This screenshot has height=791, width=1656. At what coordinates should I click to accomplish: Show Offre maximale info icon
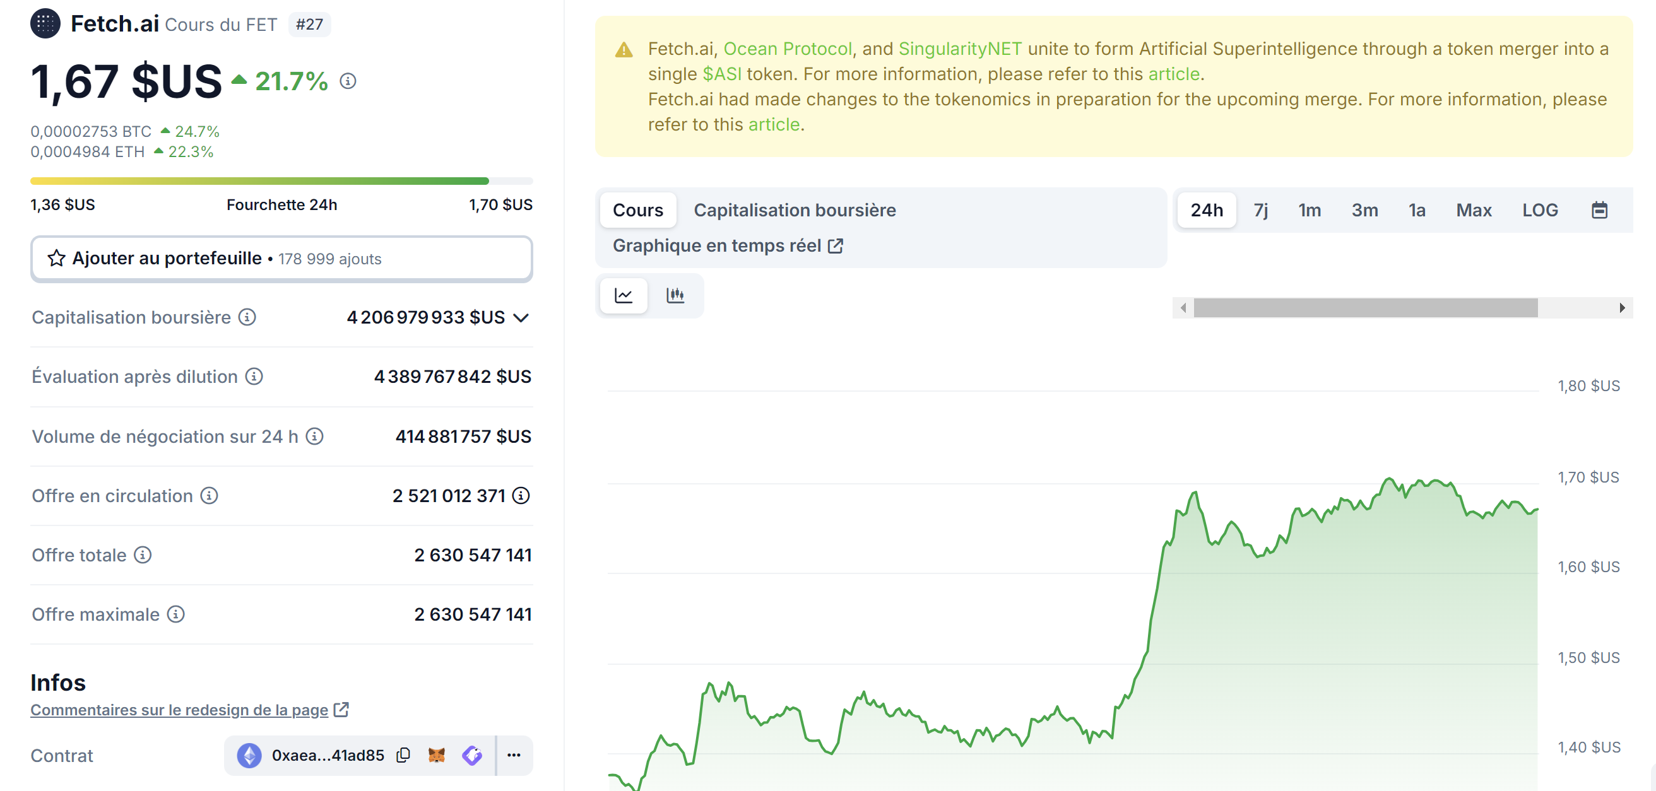176,614
